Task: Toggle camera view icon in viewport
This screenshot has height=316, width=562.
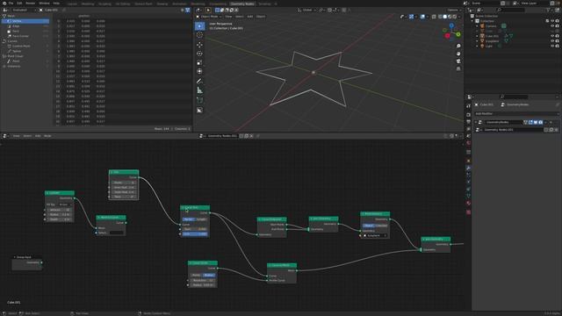Action: tap(458, 61)
